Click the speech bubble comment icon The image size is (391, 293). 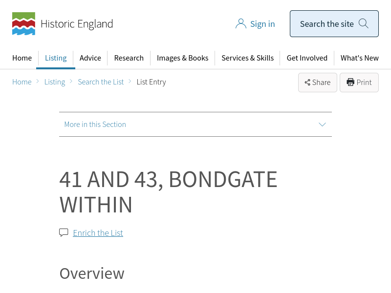tap(64, 232)
